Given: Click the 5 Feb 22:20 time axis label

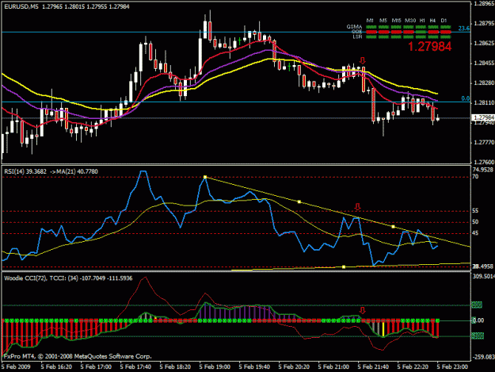Looking at the screenshot, I should tap(413, 366).
